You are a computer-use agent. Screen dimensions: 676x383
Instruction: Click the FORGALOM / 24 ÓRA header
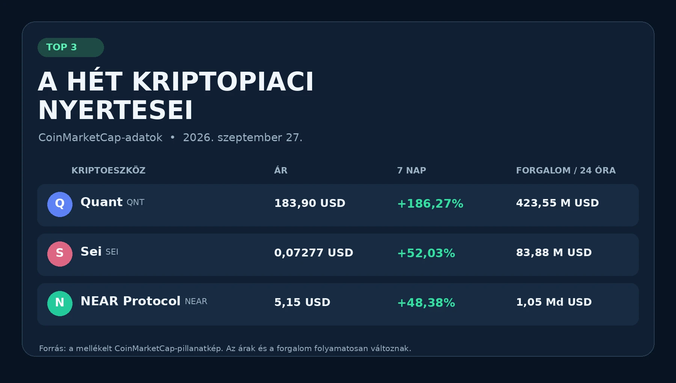coord(566,170)
